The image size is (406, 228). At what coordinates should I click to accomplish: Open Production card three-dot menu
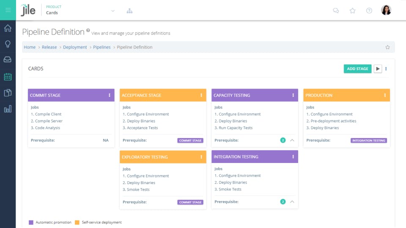point(385,95)
